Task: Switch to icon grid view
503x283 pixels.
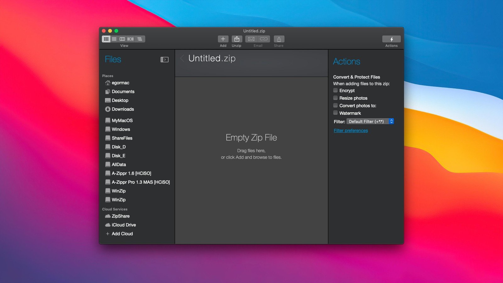Action: (x=106, y=39)
